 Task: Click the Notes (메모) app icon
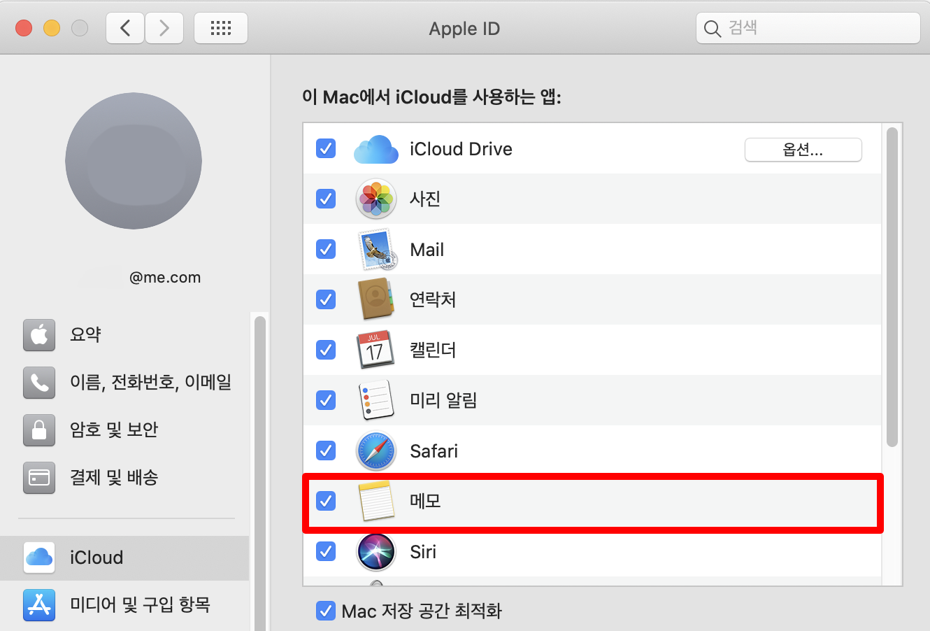(x=376, y=501)
